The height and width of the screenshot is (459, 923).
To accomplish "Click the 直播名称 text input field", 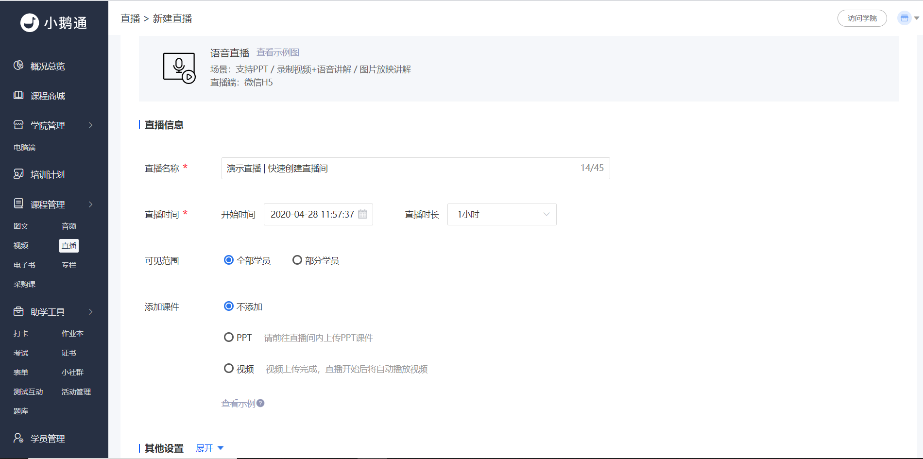I will pyautogui.click(x=416, y=168).
